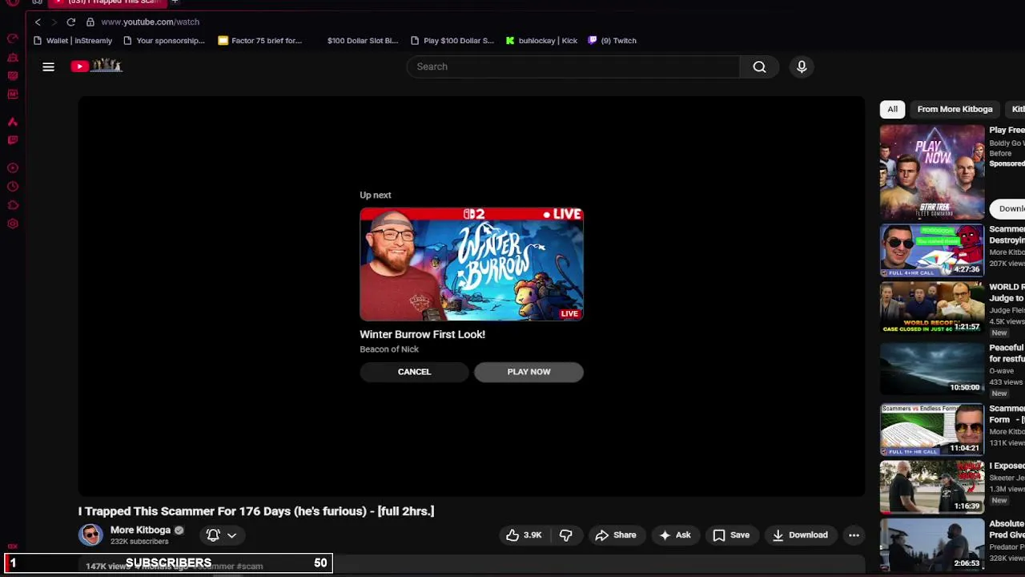Open the 1:21:57 world record judge video
This screenshot has height=577, width=1025.
point(932,307)
